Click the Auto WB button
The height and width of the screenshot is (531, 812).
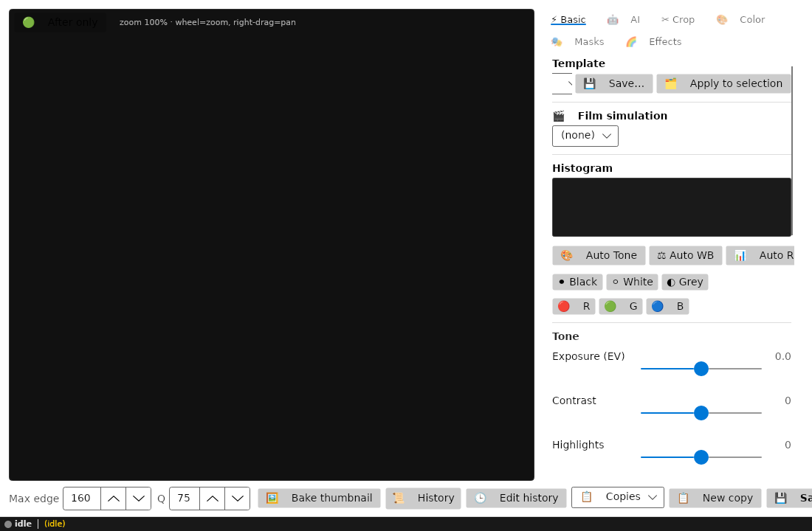(x=685, y=255)
